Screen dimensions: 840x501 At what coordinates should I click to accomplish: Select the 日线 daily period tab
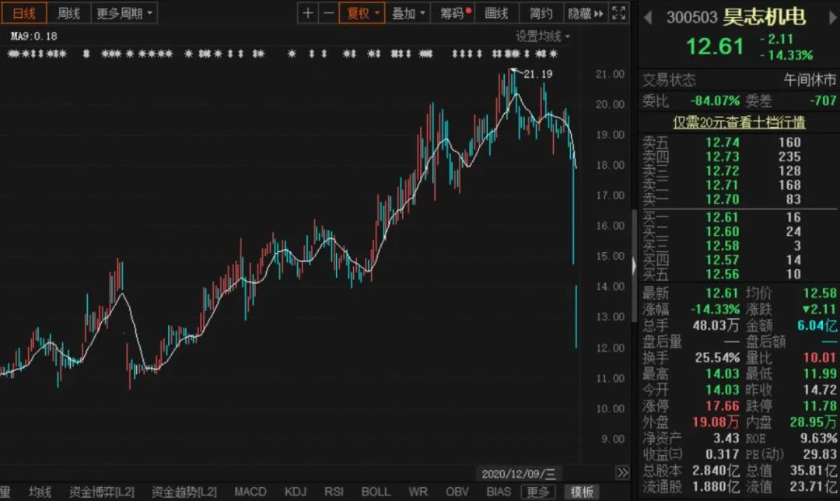[24, 13]
